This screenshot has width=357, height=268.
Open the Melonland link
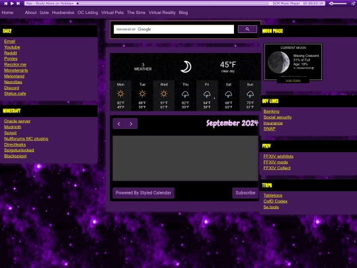click(x=14, y=76)
